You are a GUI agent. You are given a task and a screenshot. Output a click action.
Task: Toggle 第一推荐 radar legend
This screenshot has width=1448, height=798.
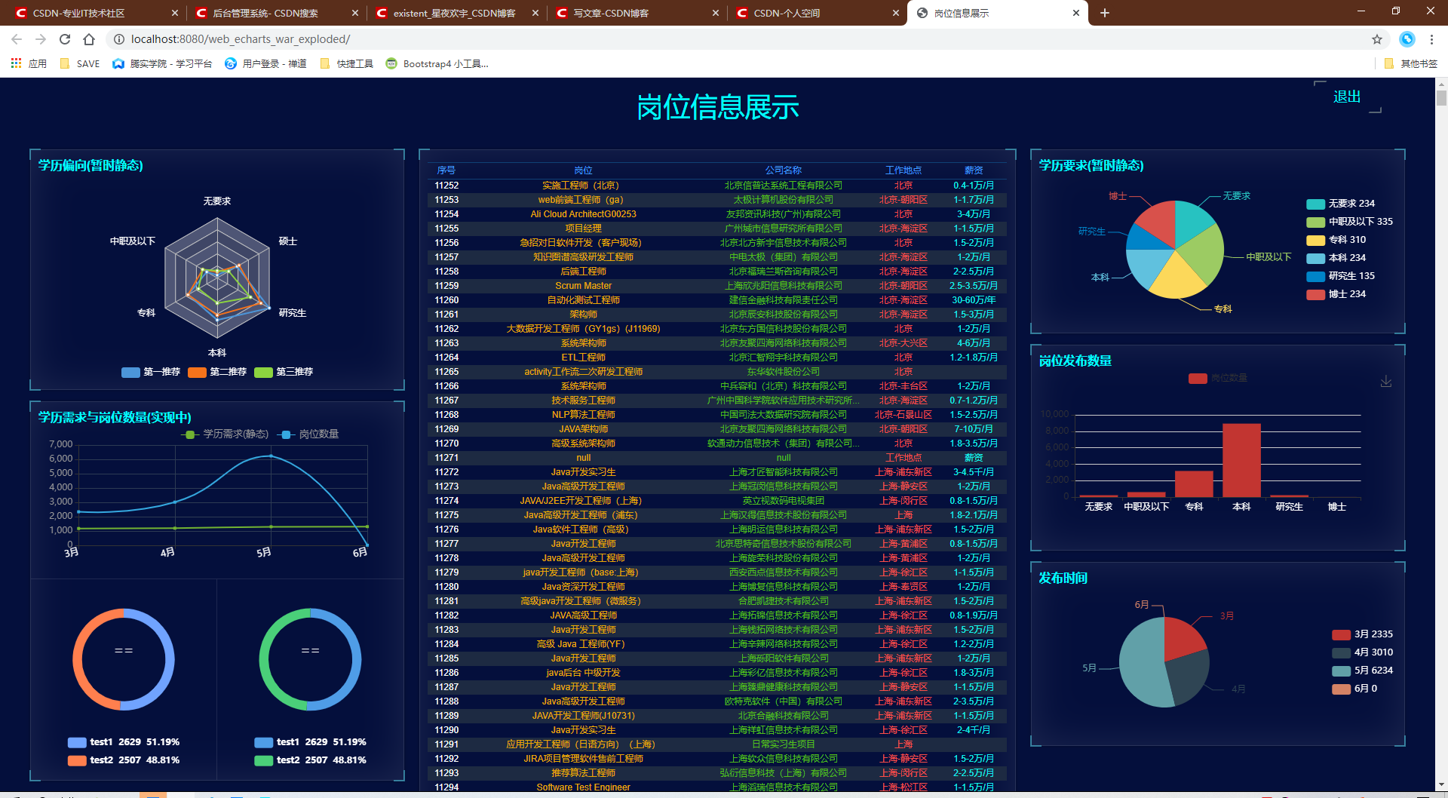click(x=151, y=372)
